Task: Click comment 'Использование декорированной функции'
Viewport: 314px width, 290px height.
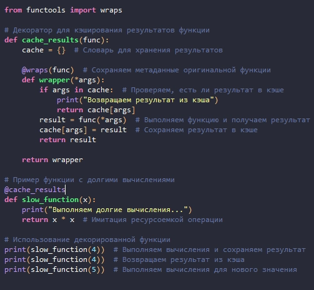Action: [x=87, y=239]
